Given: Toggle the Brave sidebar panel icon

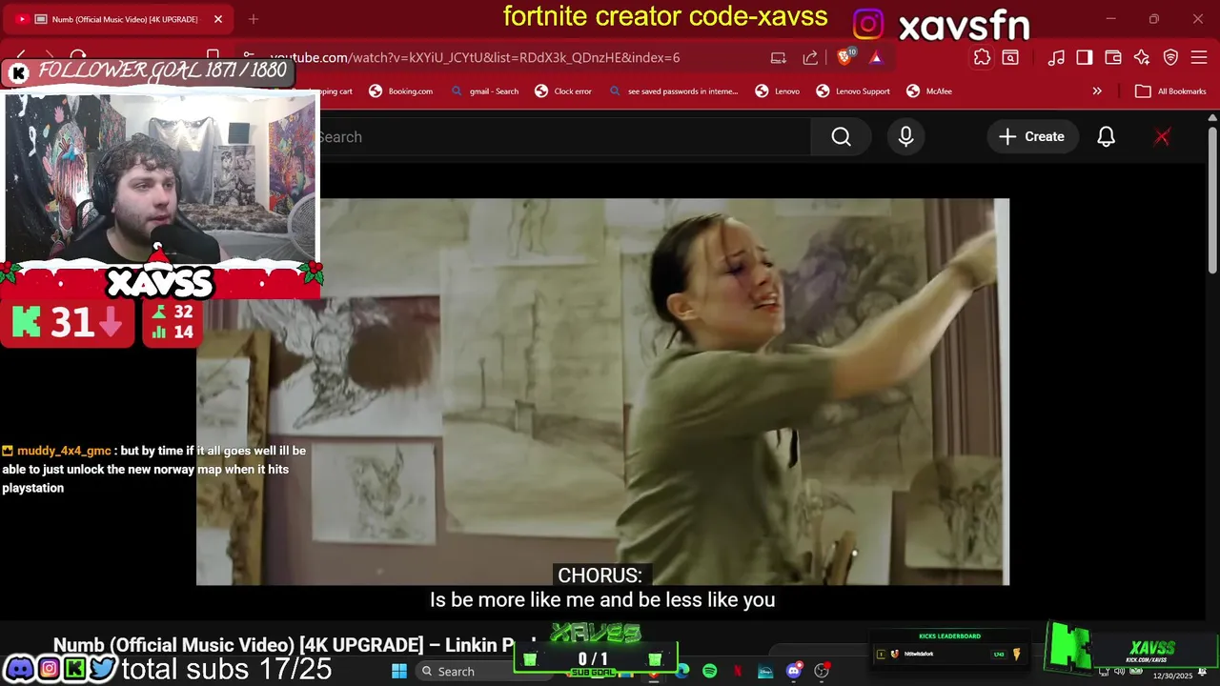Looking at the screenshot, I should click(1085, 57).
